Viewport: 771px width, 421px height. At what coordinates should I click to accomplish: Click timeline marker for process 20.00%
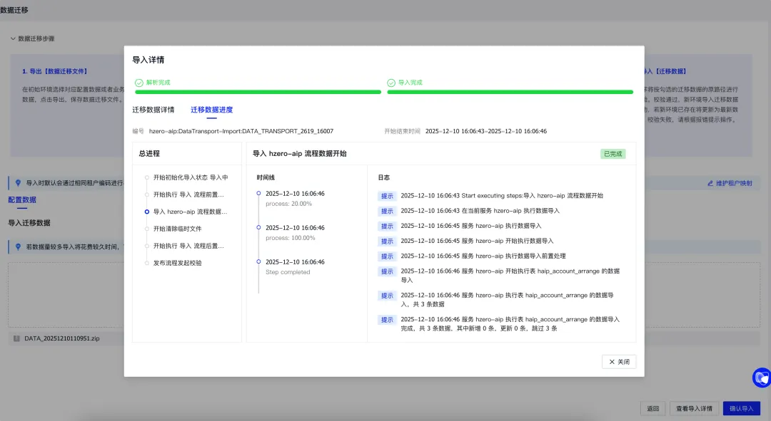258,193
